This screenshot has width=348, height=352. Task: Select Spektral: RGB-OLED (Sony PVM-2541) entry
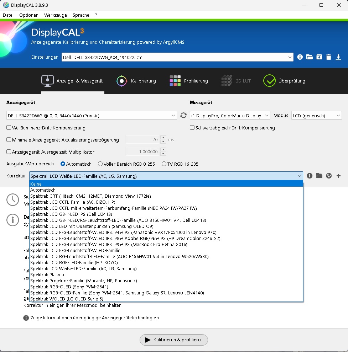click(166, 287)
